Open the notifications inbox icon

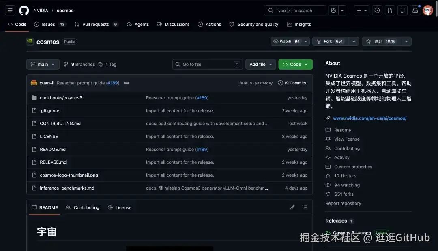coord(415,11)
